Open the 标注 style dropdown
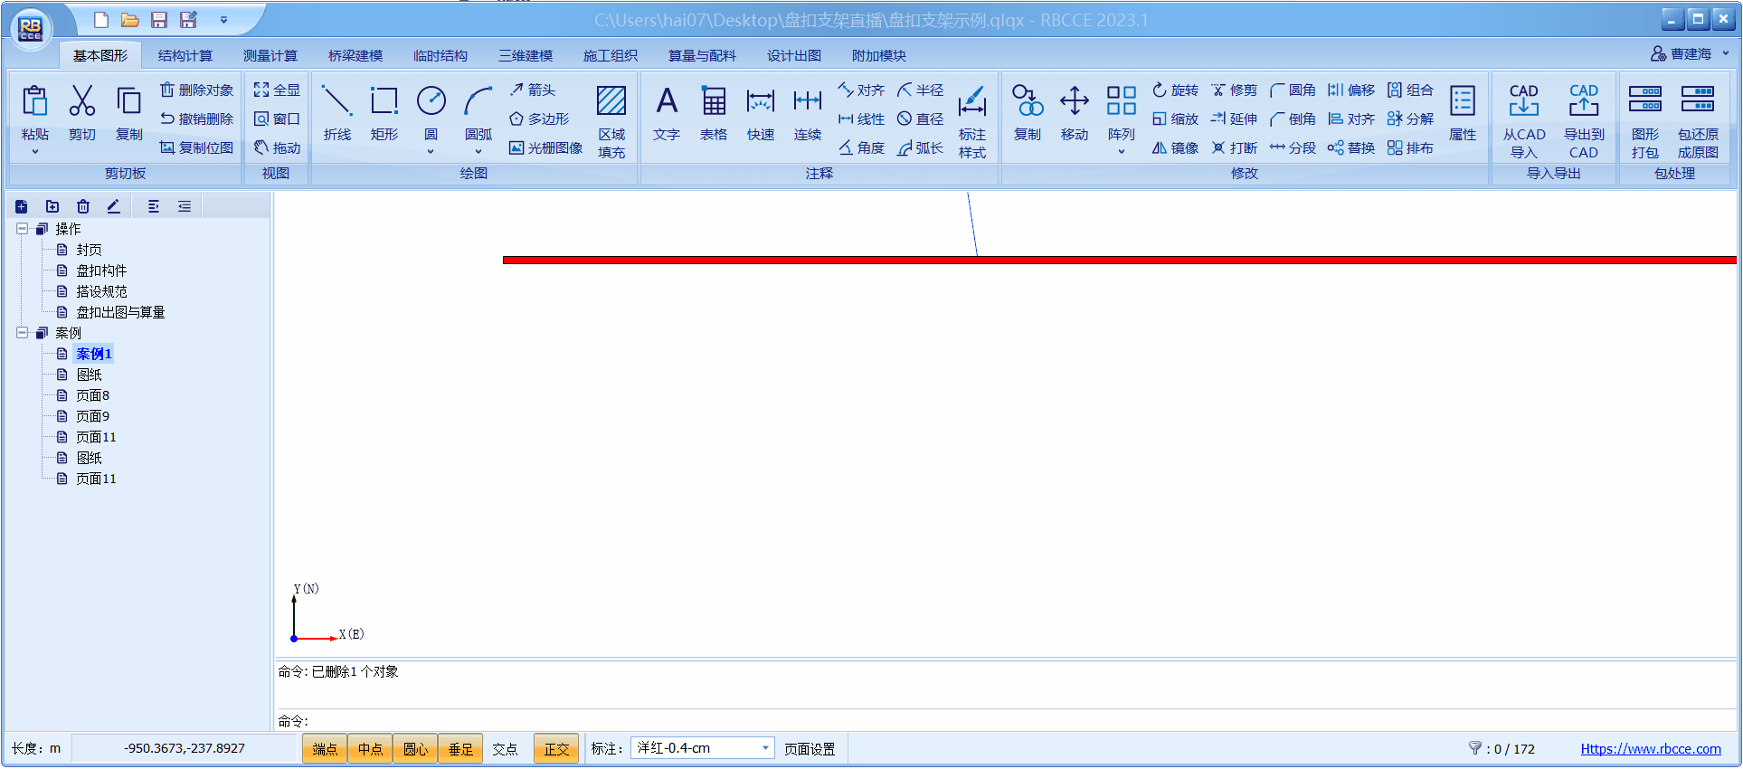This screenshot has height=769, width=1743. pyautogui.click(x=765, y=748)
